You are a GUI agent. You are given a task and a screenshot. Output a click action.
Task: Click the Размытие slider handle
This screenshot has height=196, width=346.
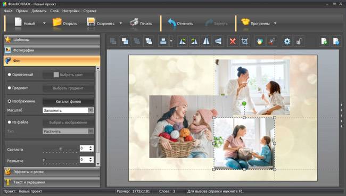[x=44, y=160]
